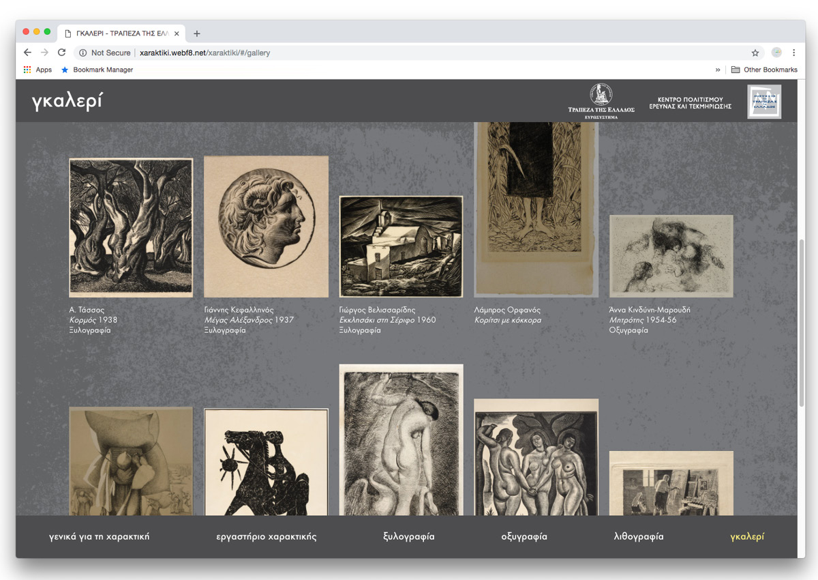Screen dimensions: 818x580
Task: Select the highlighted γκαλερί nav item
Action: pyautogui.click(x=747, y=536)
